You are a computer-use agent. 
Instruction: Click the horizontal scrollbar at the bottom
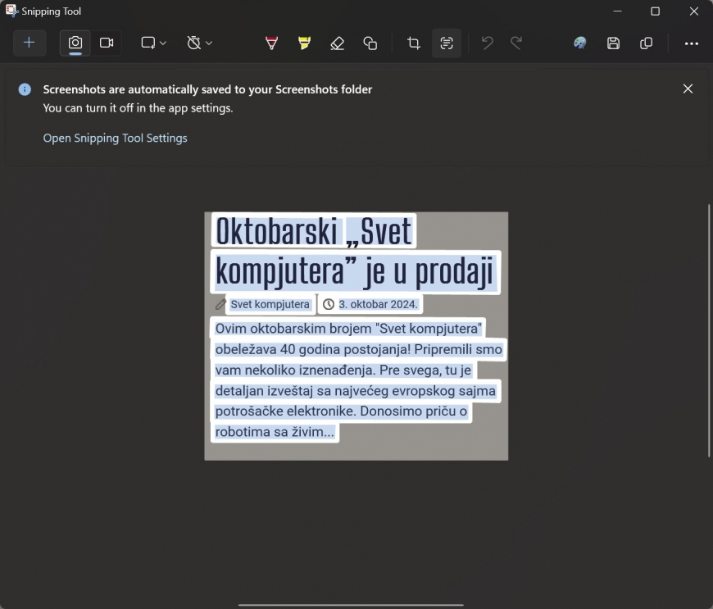(351, 605)
